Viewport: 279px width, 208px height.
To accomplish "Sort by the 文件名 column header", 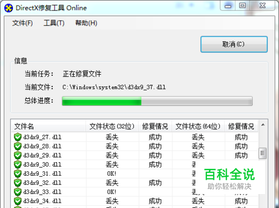I will (49, 126).
